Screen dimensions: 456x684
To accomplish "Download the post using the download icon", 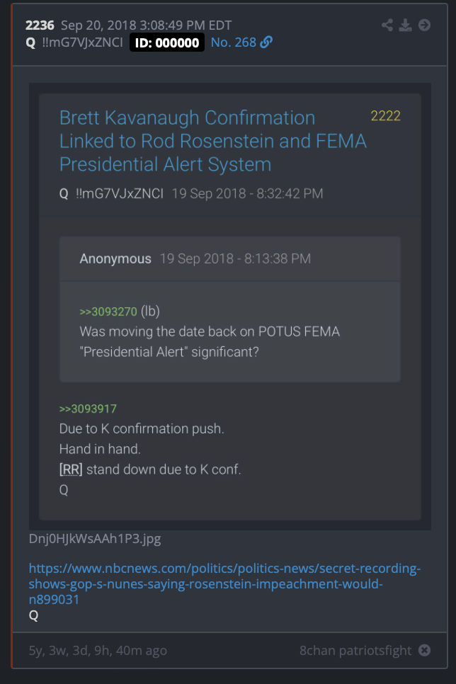I will pyautogui.click(x=406, y=25).
